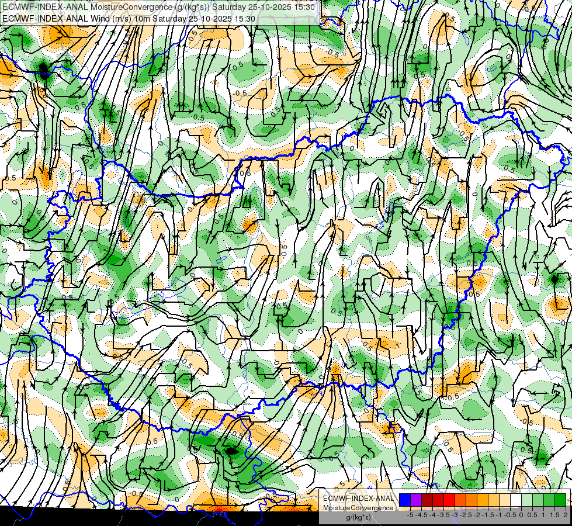Pick the dark green swatch between 1.5 and 2
572x526 pixels.
point(560,500)
